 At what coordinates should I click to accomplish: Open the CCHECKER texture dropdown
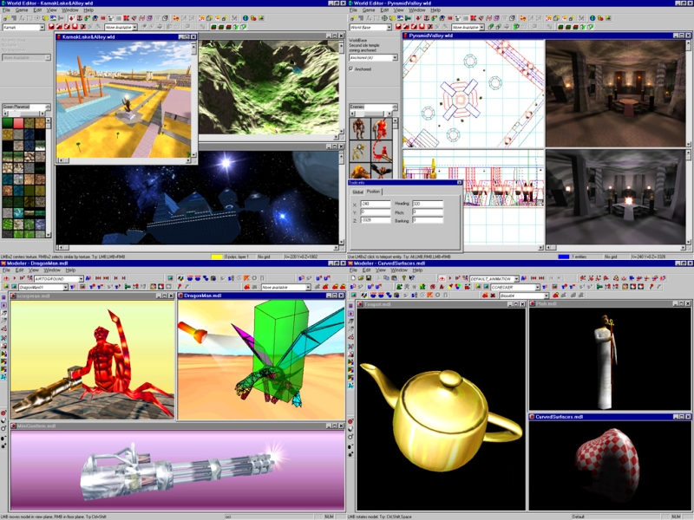tap(537, 287)
